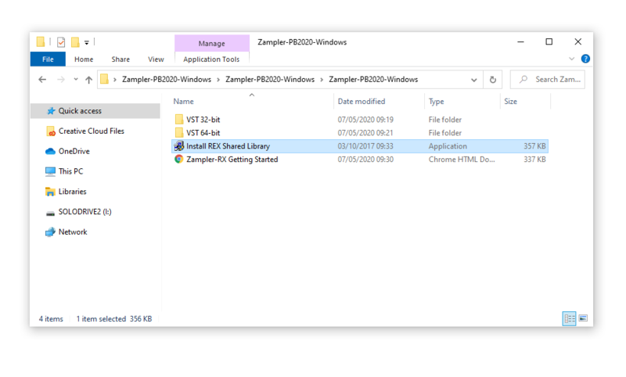
Task: Click the 357 KB size cell
Action: [534, 146]
